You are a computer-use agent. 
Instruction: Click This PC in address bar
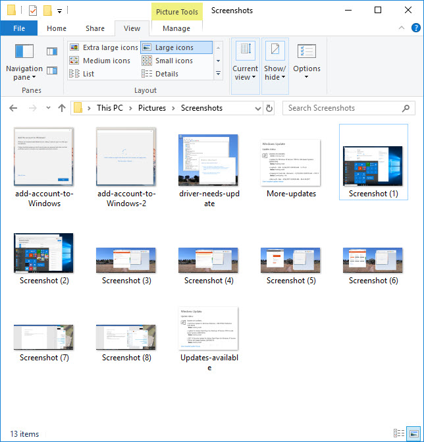point(110,108)
